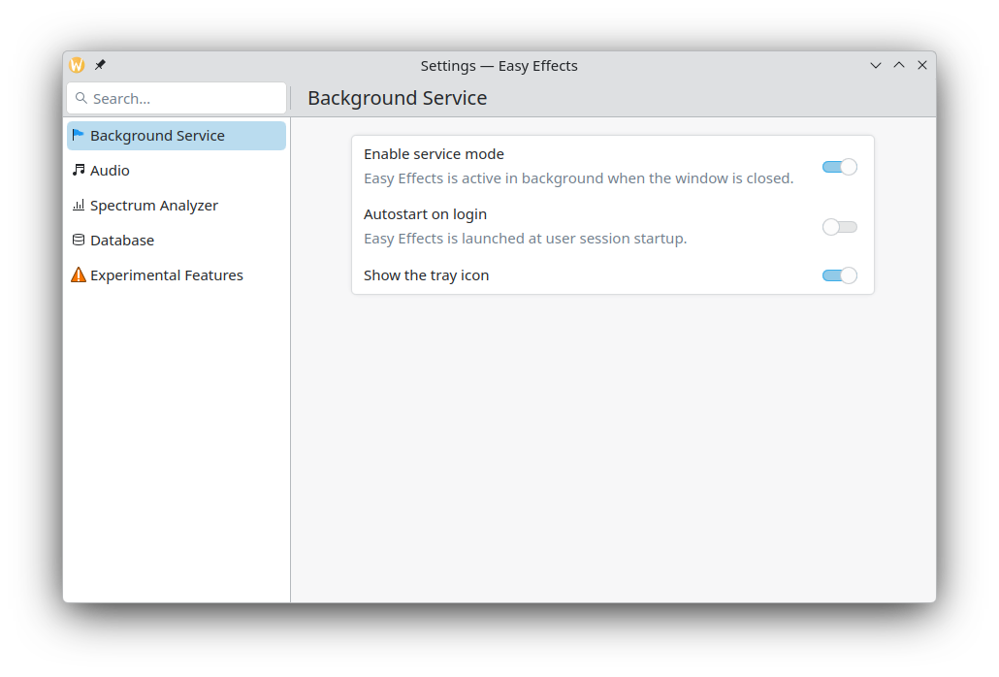This screenshot has width=999, height=677.
Task: Maximize the Settings window
Action: click(x=899, y=65)
